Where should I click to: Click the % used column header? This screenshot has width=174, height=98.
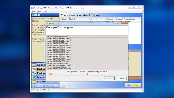pyautogui.click(x=119, y=19)
